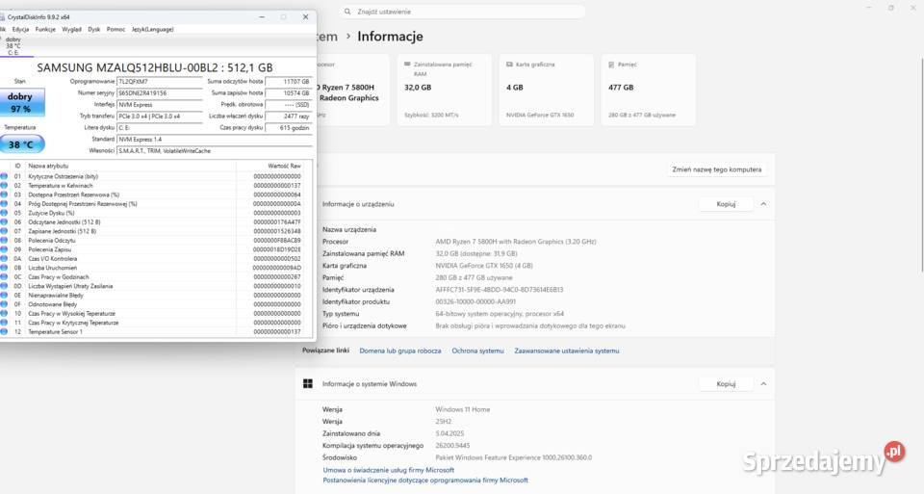Open the Pomoc menu
Screen dimensions: 924x494
115,29
